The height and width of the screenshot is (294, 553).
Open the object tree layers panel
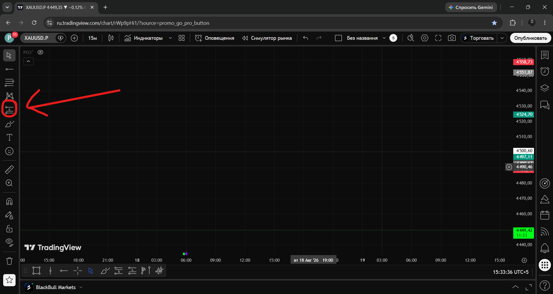point(545,88)
